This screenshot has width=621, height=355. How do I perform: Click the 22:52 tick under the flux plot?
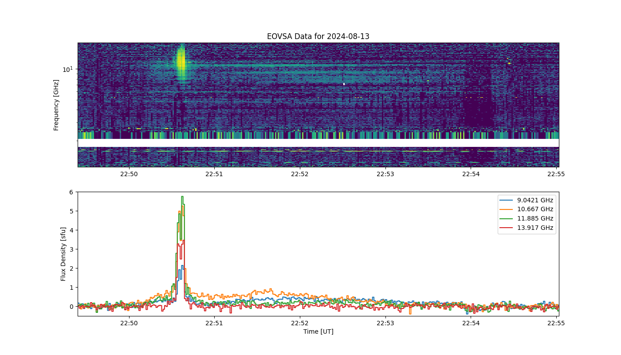(x=300, y=323)
